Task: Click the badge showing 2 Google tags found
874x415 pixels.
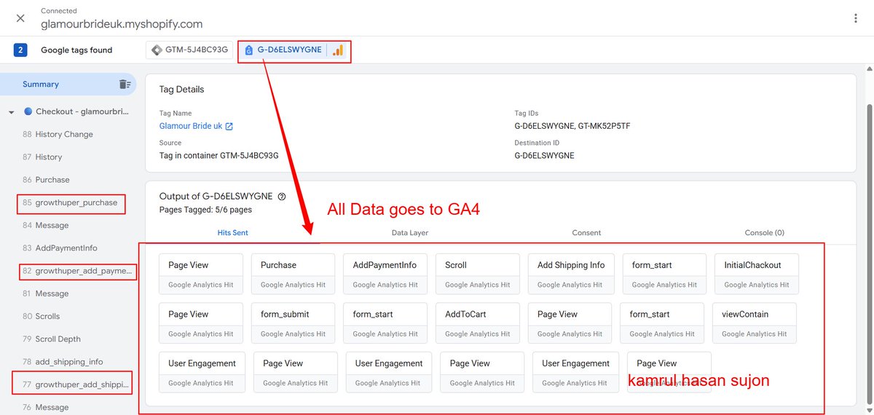Action: point(20,50)
